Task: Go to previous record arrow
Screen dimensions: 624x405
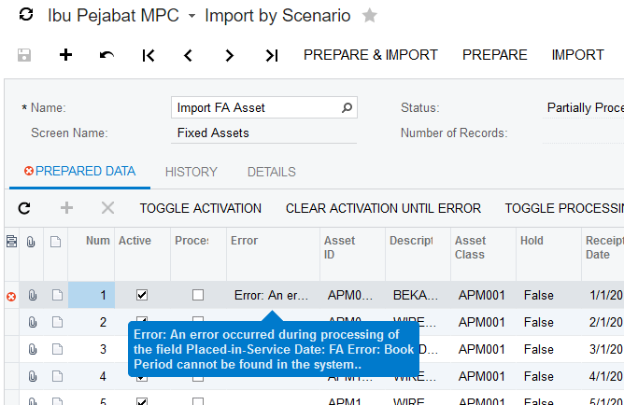Action: tap(189, 55)
